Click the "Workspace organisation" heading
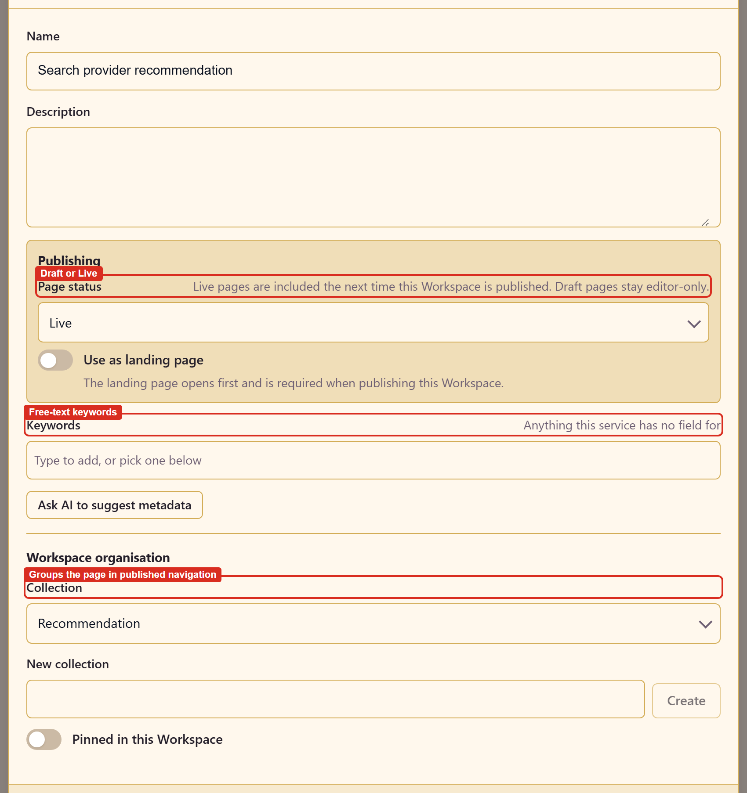Image resolution: width=747 pixels, height=793 pixels. click(x=98, y=558)
